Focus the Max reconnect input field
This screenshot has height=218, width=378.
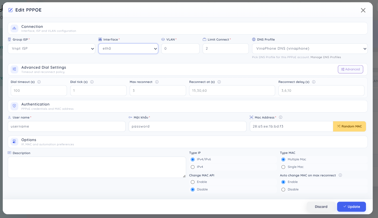pyautogui.click(x=158, y=91)
